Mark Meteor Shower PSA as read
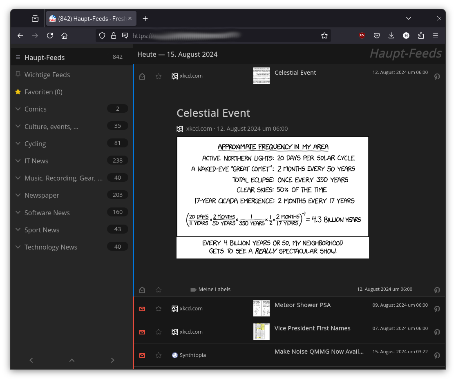 tap(142, 309)
